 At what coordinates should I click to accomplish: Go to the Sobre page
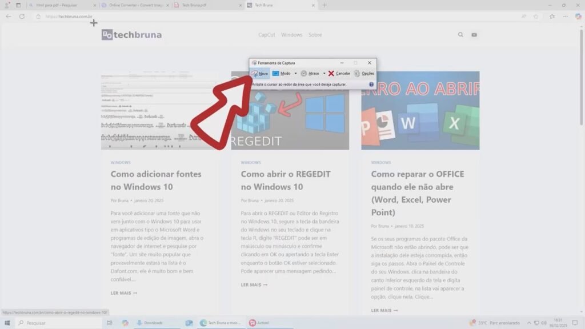click(x=315, y=35)
